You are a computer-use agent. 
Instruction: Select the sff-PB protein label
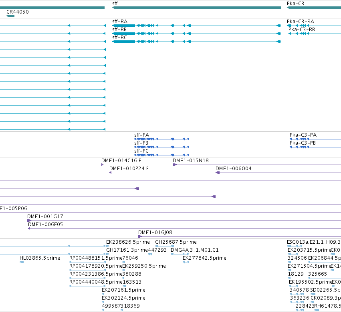tap(141, 143)
